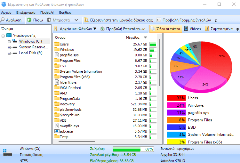The width and height of the screenshot is (240, 163).
Task: Select Windows (C:) drive in tree
Action: pyautogui.click(x=30, y=41)
